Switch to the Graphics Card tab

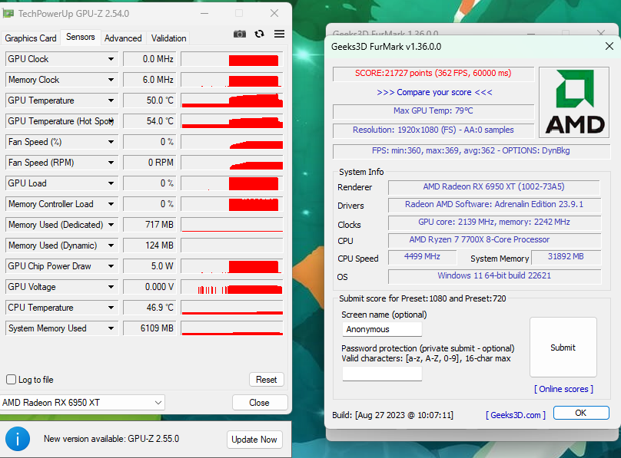[x=31, y=38]
